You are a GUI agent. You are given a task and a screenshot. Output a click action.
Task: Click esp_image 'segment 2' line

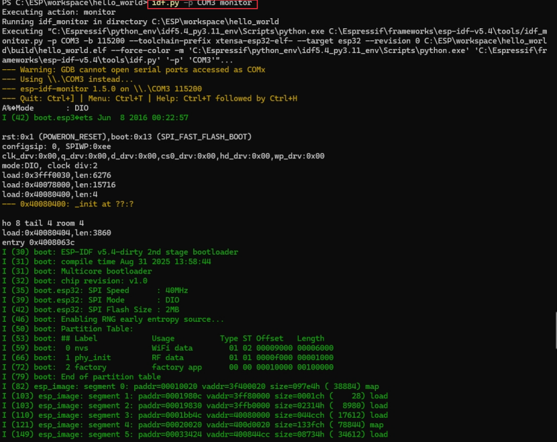point(195,406)
